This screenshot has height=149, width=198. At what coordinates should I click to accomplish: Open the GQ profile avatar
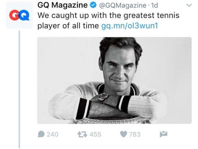coord(19,15)
